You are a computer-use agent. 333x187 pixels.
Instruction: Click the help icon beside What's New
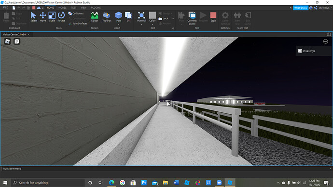point(311,8)
